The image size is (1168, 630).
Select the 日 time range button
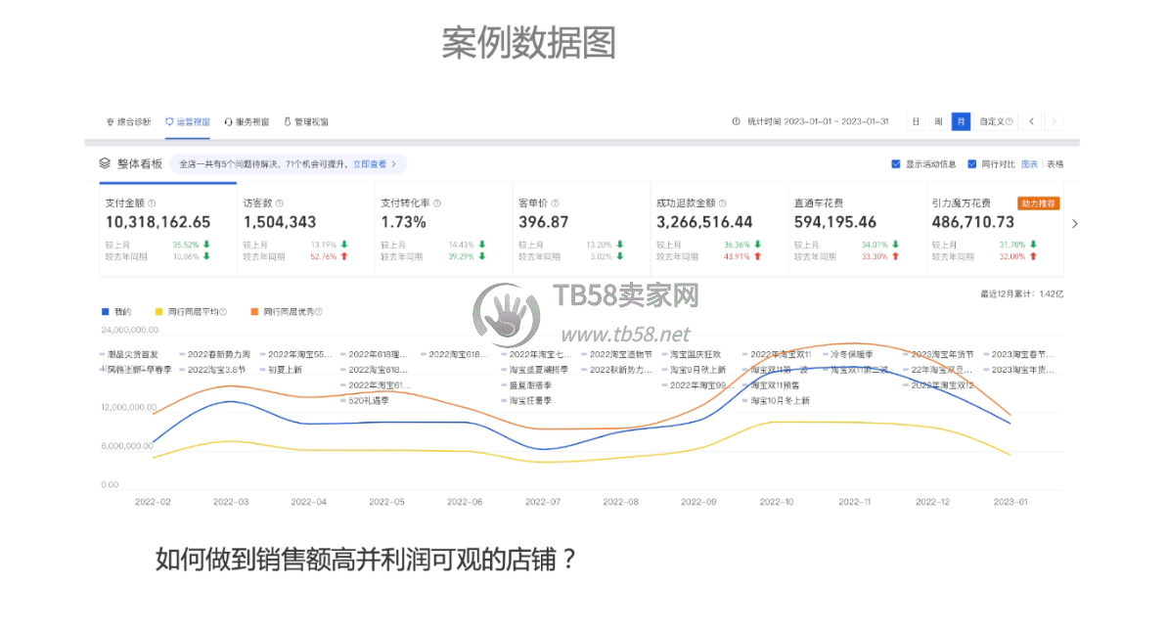tap(917, 121)
